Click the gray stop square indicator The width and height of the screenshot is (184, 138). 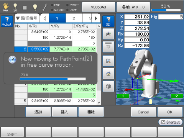25,8
